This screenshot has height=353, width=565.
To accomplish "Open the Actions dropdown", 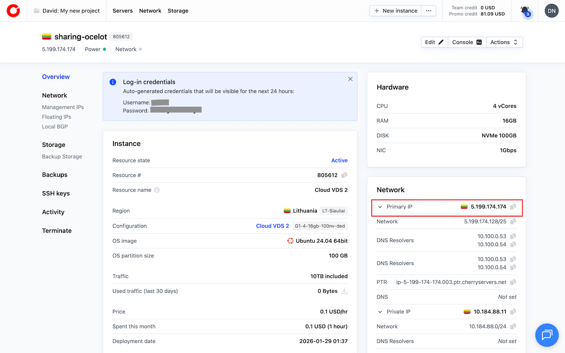I will click(504, 42).
